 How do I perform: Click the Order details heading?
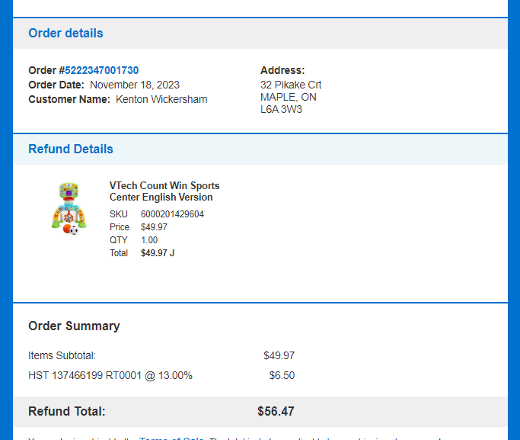[65, 34]
